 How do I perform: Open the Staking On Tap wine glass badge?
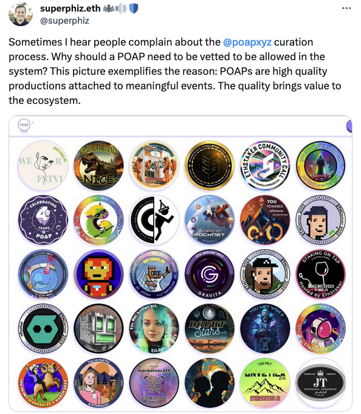(x=320, y=274)
